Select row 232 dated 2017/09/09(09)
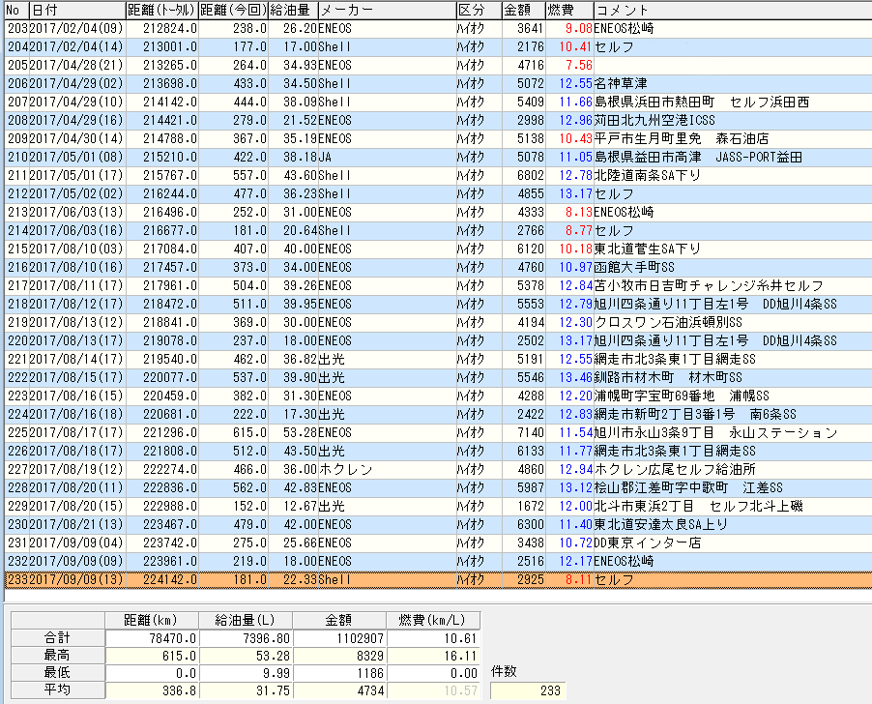The height and width of the screenshot is (704, 872). (438, 561)
